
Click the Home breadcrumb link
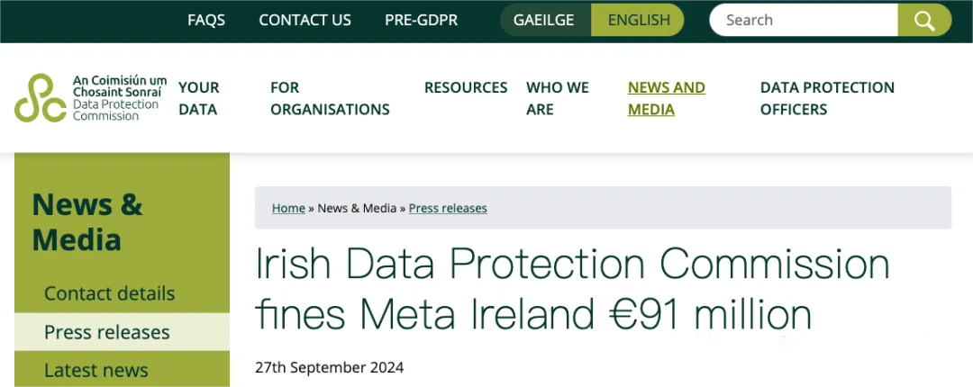(x=288, y=208)
